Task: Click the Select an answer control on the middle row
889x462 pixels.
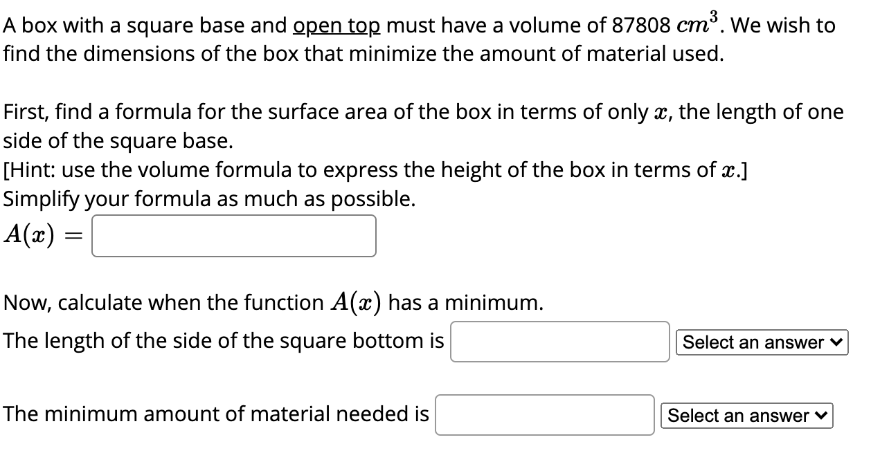Action: point(762,342)
